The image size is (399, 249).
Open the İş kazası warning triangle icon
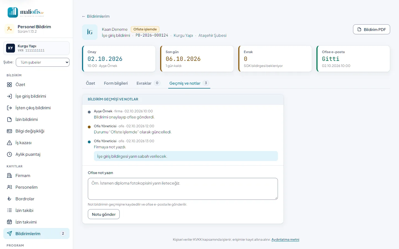point(9,143)
